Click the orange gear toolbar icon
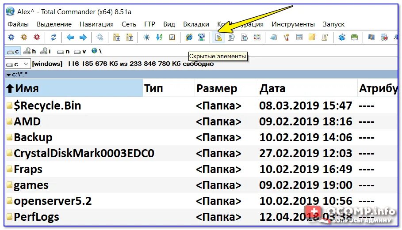The width and height of the screenshot is (402, 230). point(24,38)
